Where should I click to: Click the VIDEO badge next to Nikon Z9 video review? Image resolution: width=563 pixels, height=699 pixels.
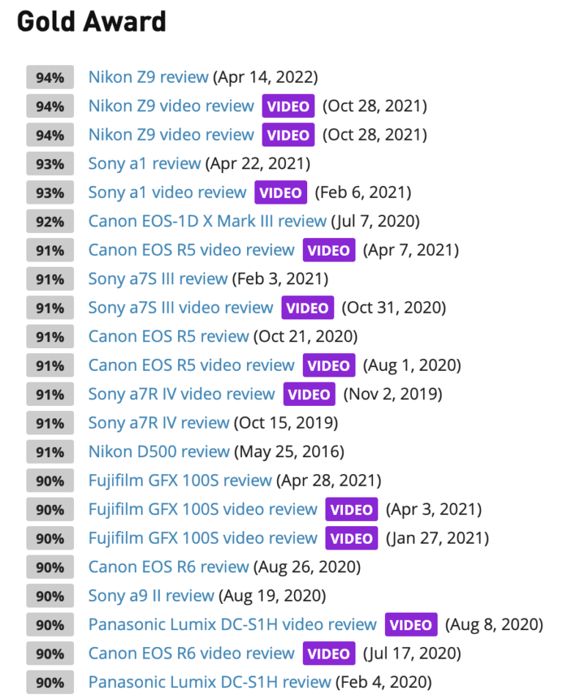point(287,106)
